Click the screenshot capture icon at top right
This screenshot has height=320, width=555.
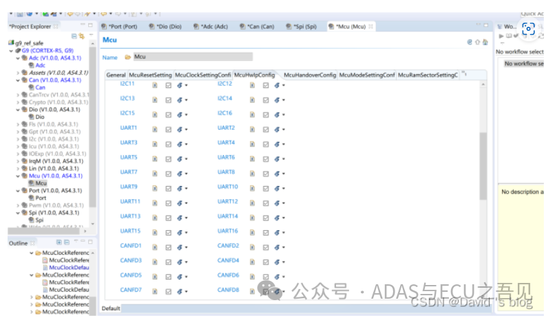(x=528, y=29)
